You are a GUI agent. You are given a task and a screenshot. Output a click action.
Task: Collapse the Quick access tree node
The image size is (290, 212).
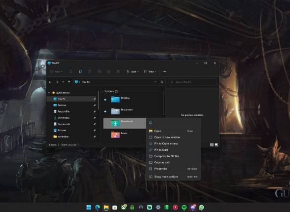pyautogui.click(x=49, y=93)
